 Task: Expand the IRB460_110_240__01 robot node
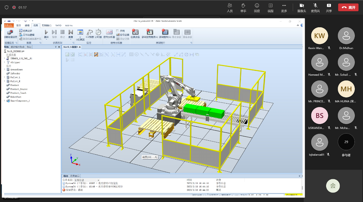click(5, 59)
